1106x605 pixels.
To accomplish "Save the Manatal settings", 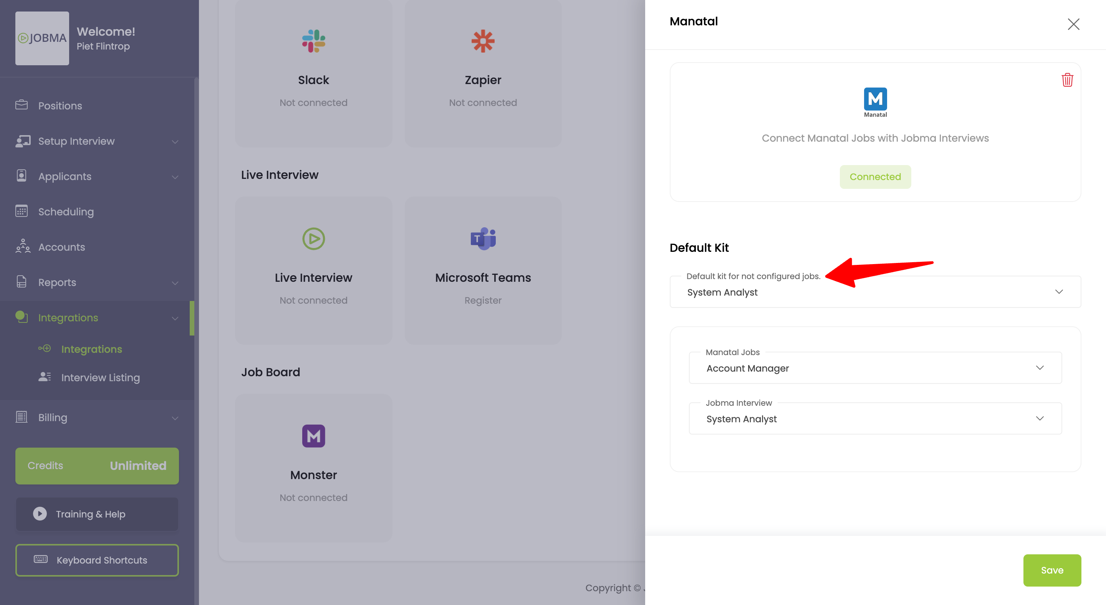I will pos(1052,570).
